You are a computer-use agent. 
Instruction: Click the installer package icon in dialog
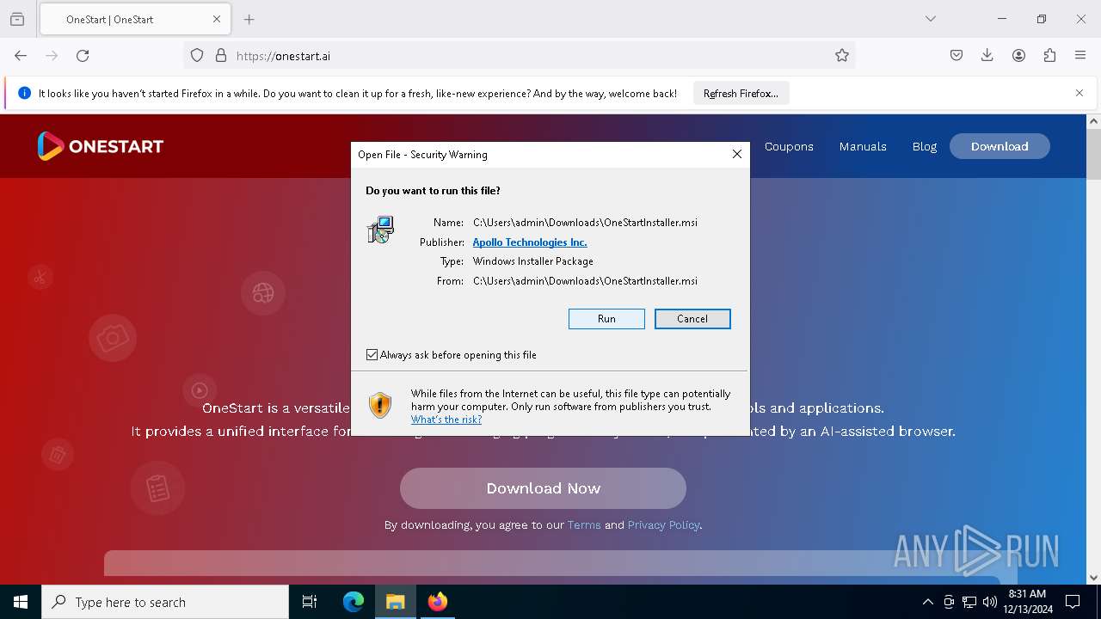[380, 230]
